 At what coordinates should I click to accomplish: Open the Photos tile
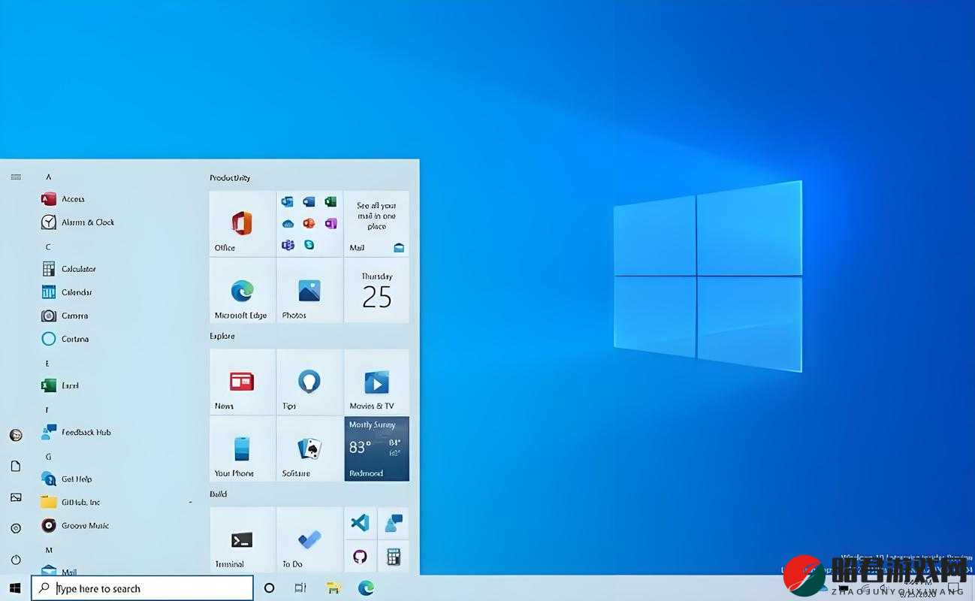pos(309,291)
